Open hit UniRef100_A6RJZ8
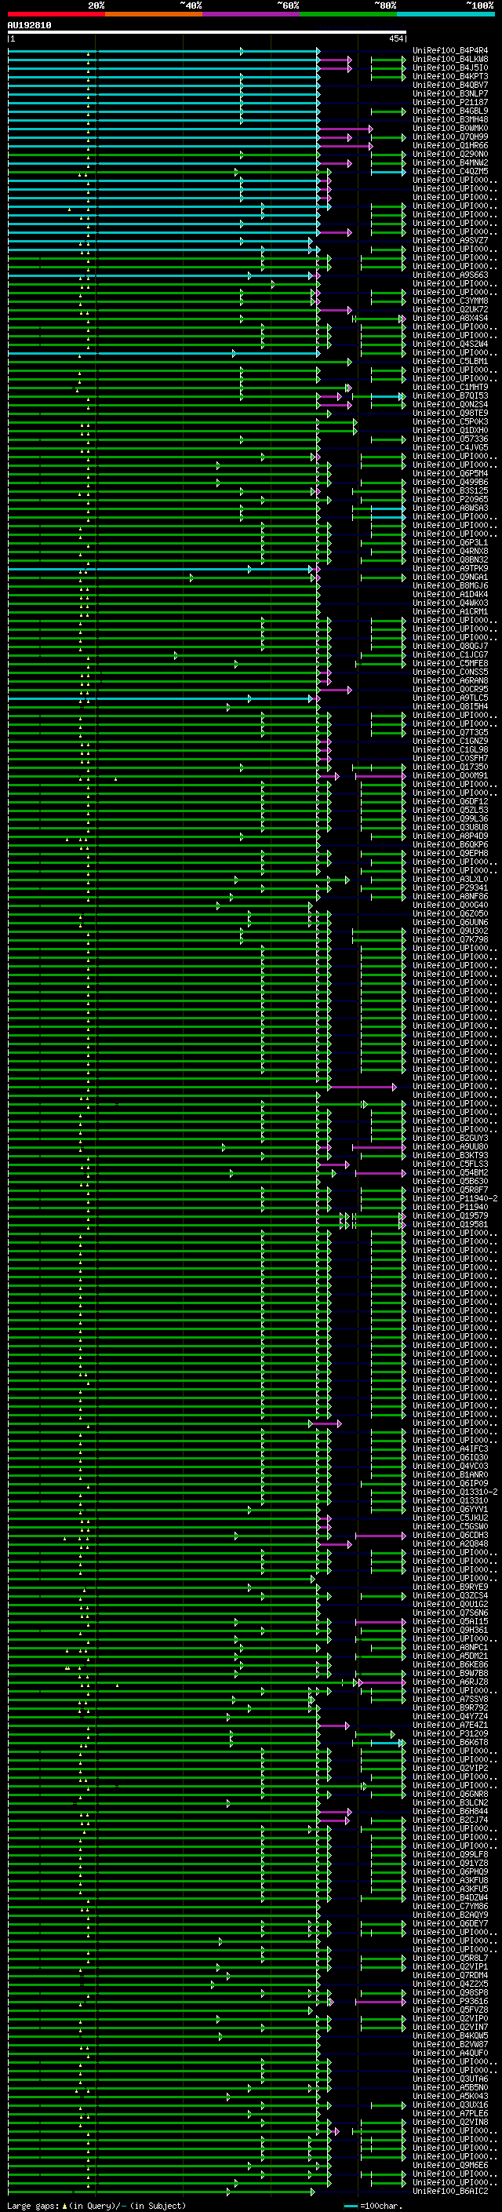The width and height of the screenshot is (502, 2212). [450, 1682]
